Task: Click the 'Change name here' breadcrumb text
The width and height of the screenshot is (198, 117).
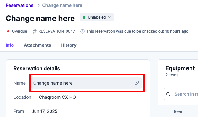Action: [x=62, y=5]
